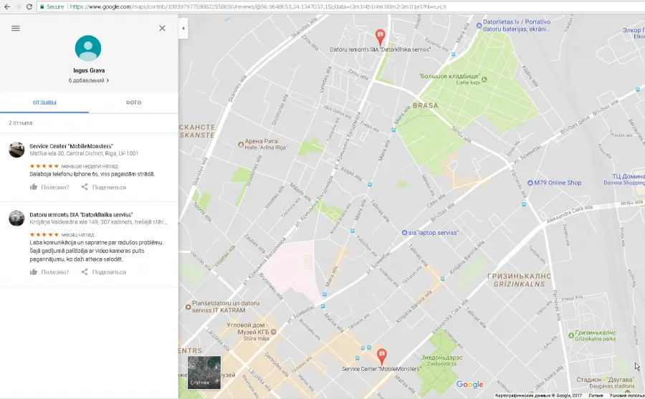Reload the page in browser
645x399 pixels.
[29, 6]
